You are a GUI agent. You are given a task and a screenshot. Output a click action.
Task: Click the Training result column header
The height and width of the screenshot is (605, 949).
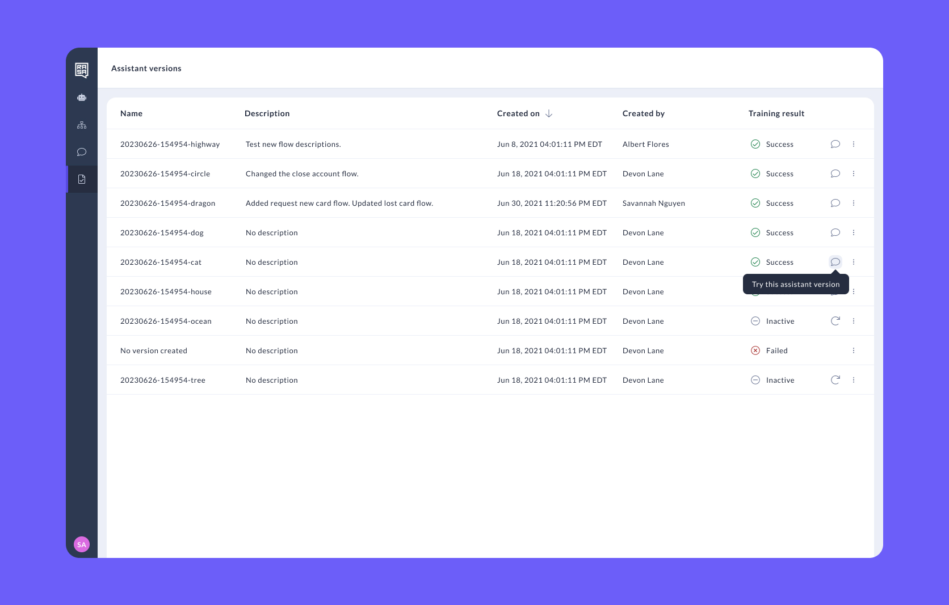[x=776, y=113]
